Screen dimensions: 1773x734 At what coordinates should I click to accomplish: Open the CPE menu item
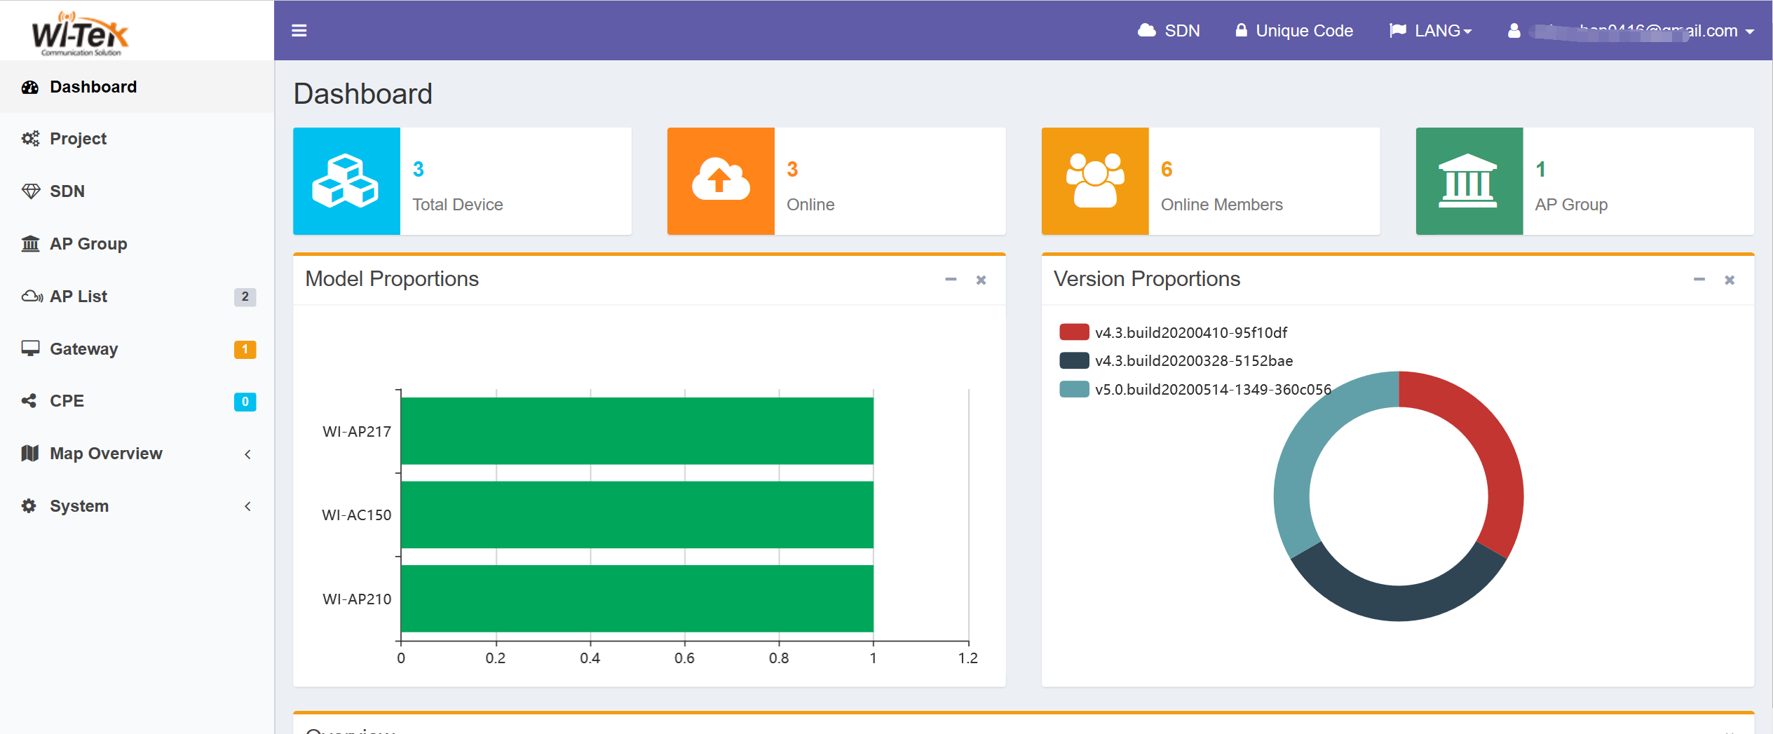coord(137,401)
